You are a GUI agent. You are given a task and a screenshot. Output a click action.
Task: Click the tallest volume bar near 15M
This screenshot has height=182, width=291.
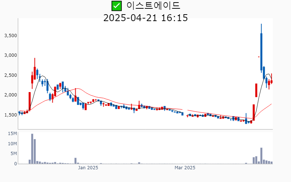(32, 149)
